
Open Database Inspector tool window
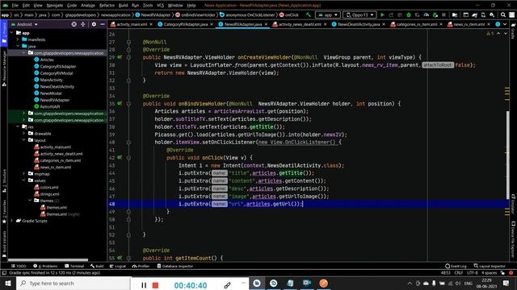(x=174, y=266)
